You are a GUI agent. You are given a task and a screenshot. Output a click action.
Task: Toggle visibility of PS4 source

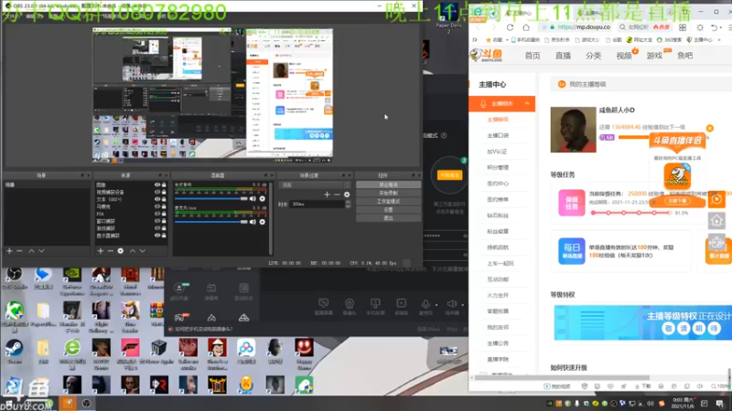tap(156, 214)
